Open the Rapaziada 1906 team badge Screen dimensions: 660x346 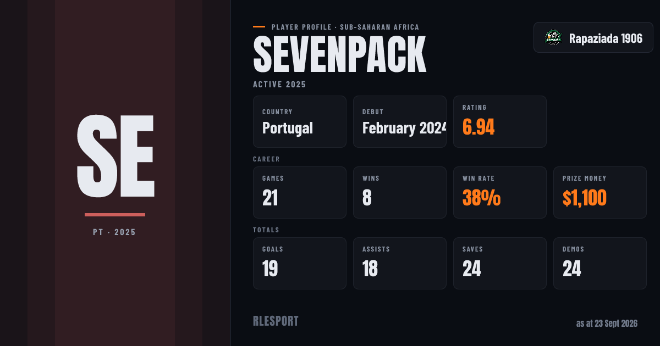click(593, 37)
